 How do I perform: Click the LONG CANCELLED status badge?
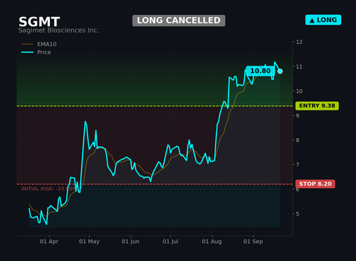coord(179,21)
